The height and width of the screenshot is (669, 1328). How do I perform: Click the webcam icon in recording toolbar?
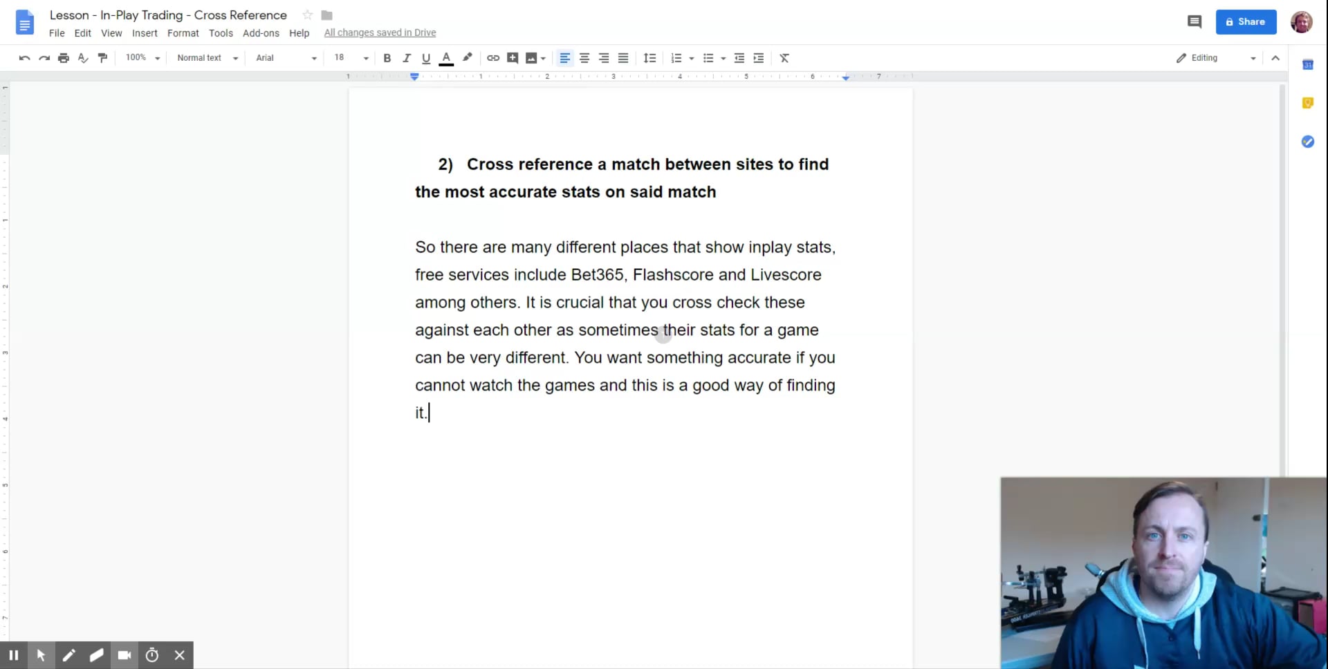tap(124, 655)
